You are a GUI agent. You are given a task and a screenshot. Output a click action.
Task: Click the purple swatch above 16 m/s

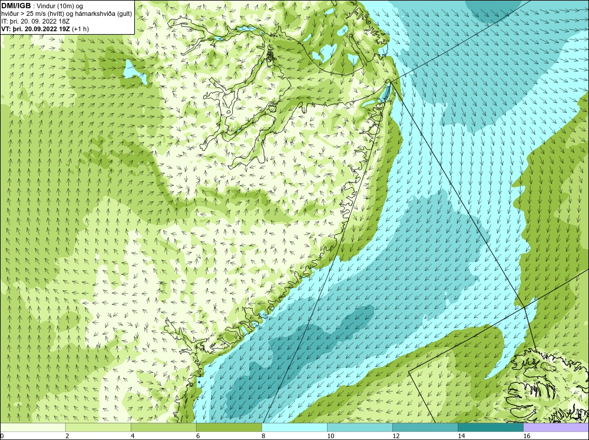click(x=556, y=428)
